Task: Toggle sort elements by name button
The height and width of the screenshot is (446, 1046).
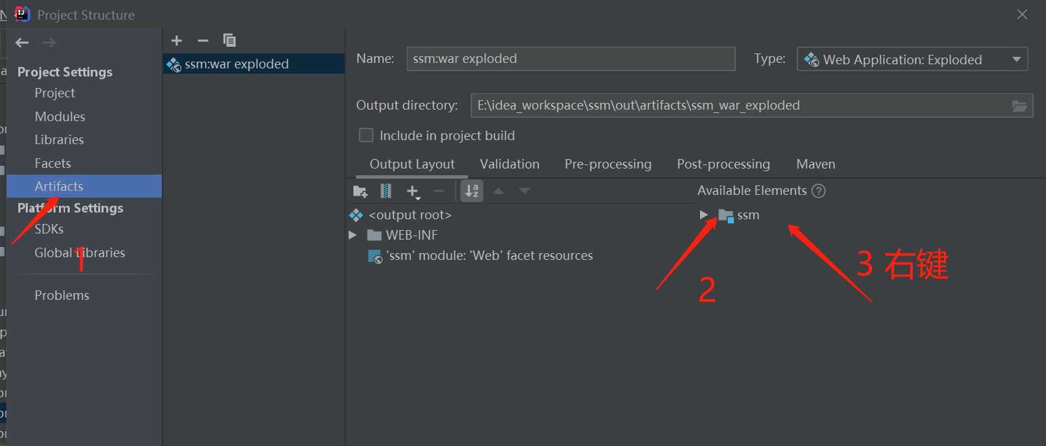Action: [472, 191]
